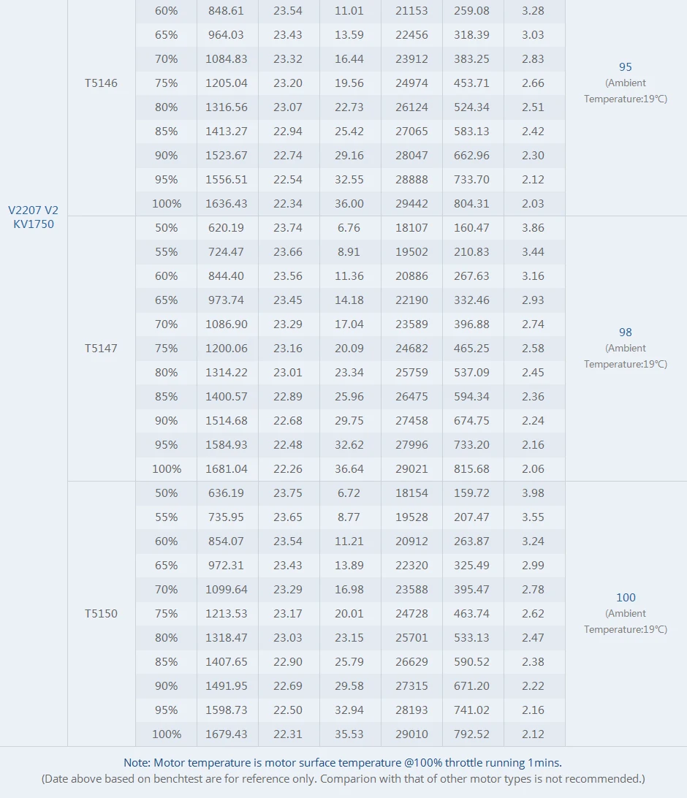Select the T5147 propeller cell
The image size is (687, 798).
101,348
